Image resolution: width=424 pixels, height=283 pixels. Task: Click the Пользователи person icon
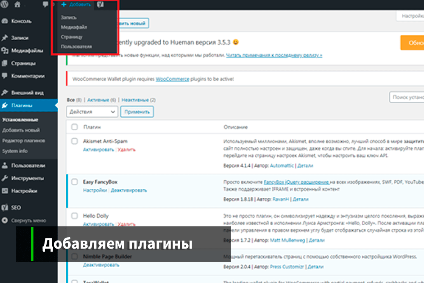[5, 165]
